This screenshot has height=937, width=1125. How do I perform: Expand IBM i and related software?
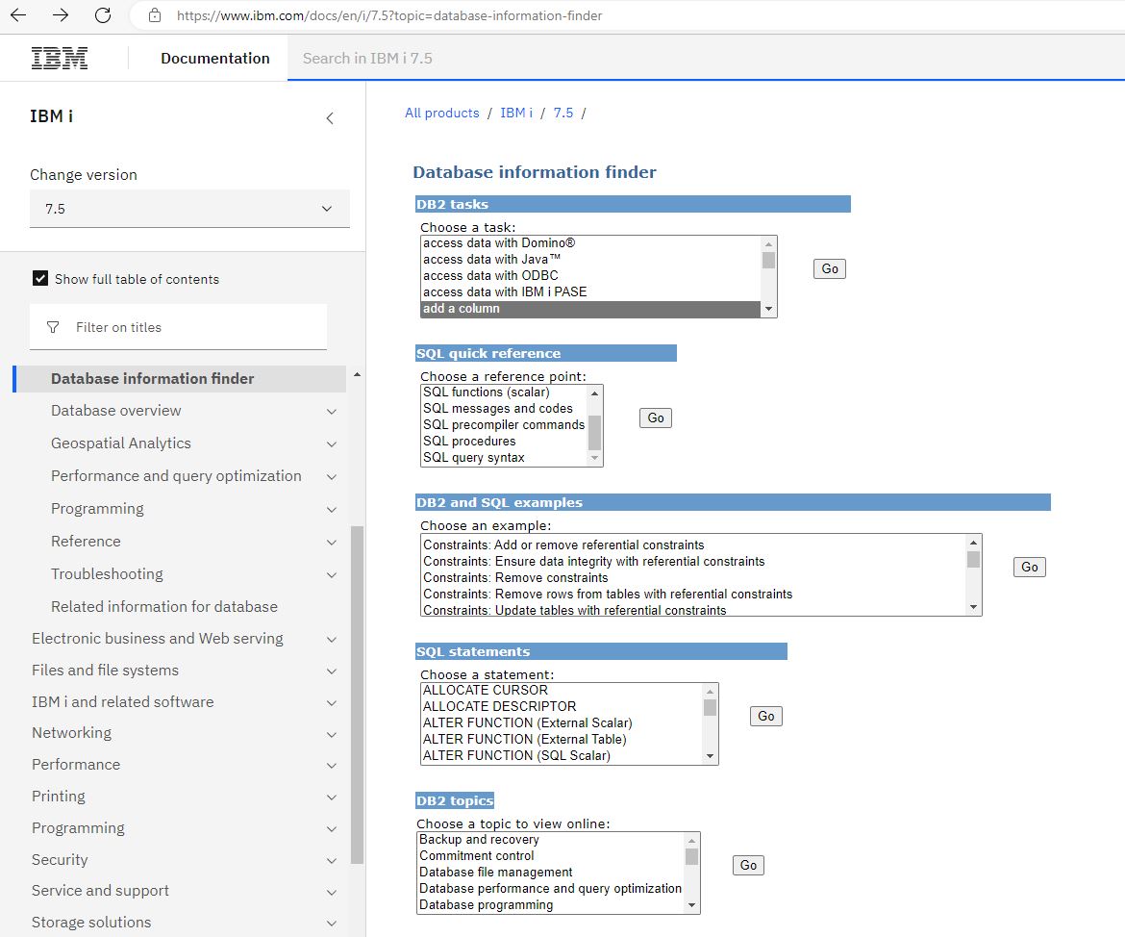point(332,703)
